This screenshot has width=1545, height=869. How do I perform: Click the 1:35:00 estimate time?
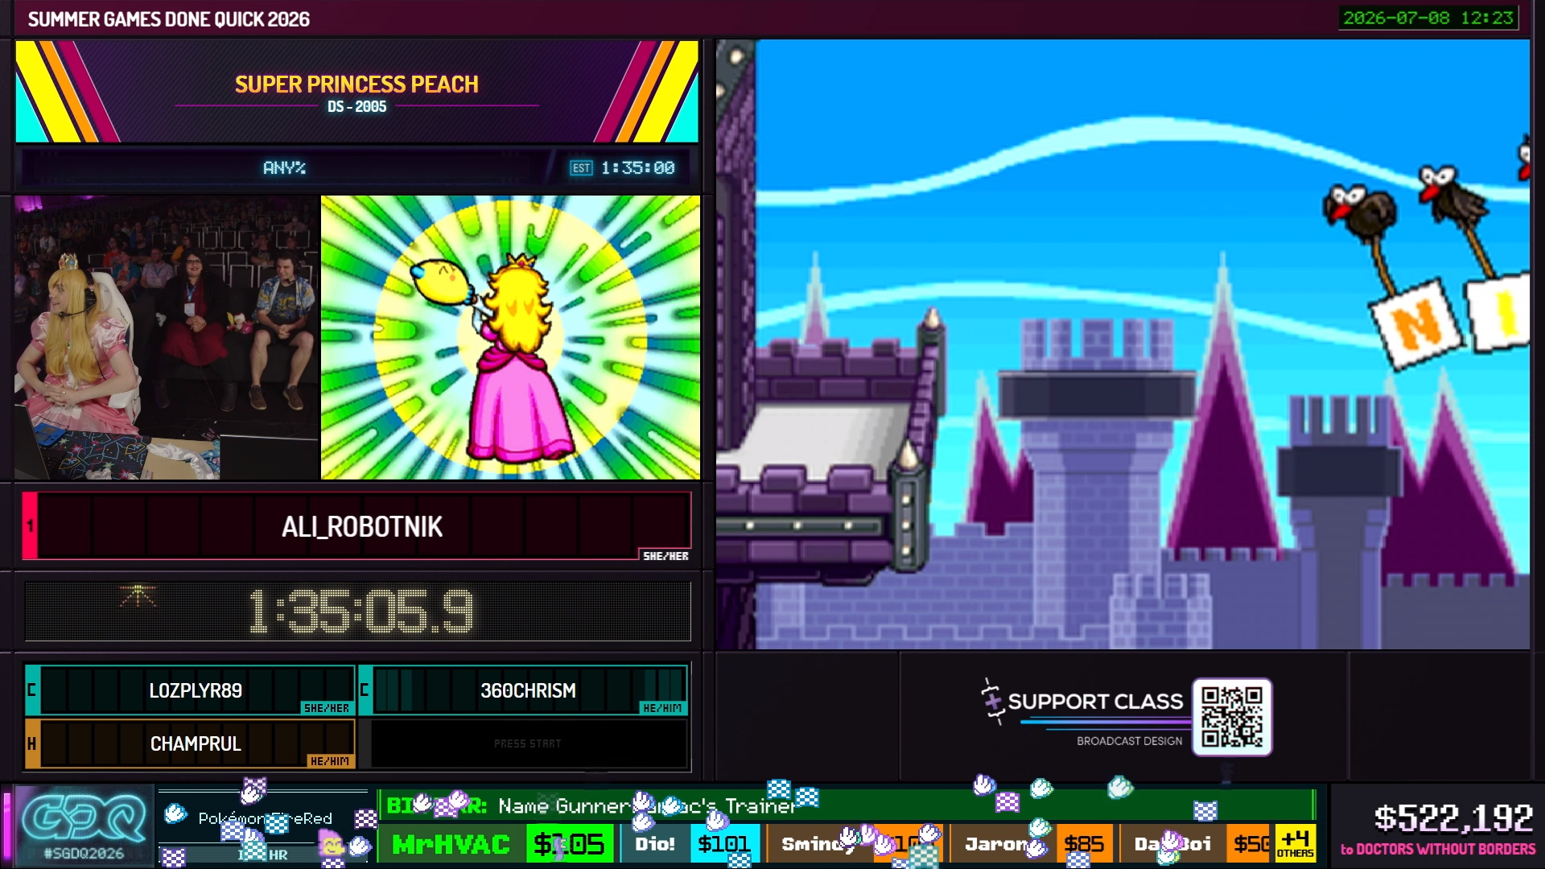coord(637,168)
